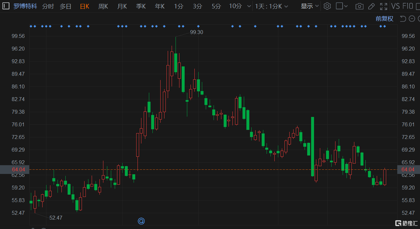Open the VS compare function

[395, 6]
